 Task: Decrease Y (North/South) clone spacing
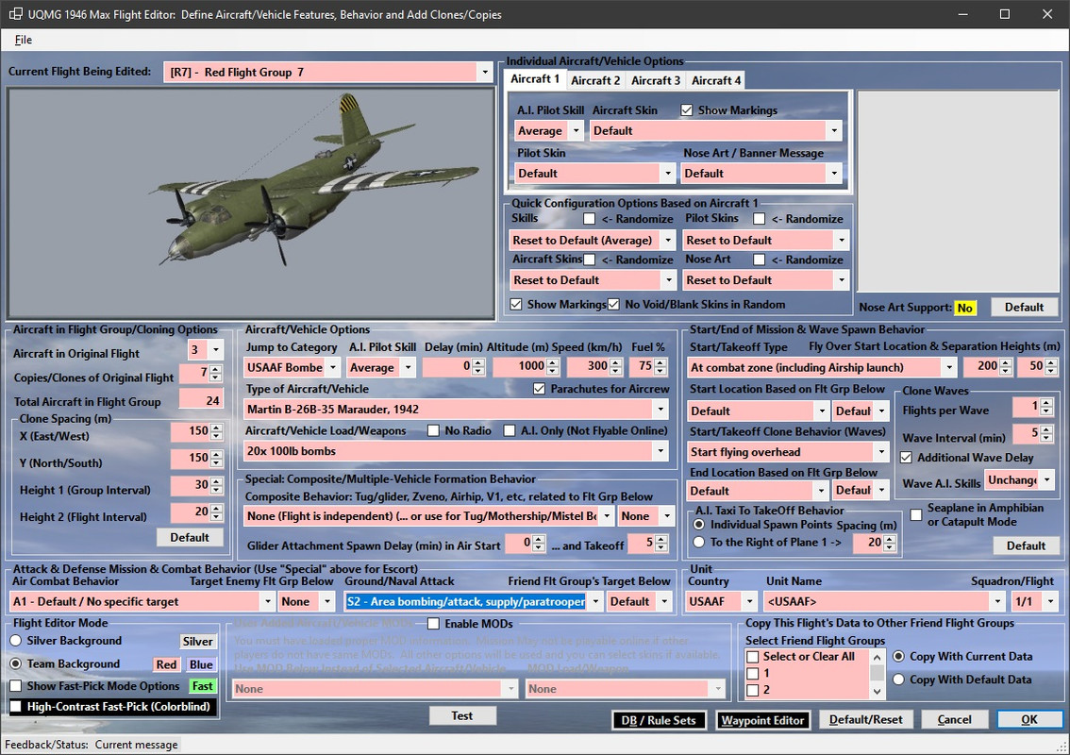216,462
